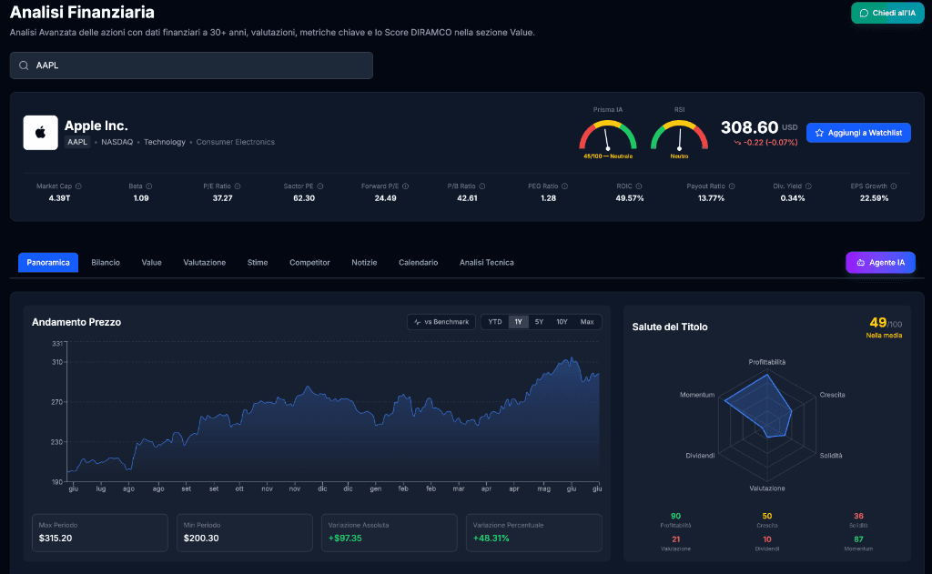This screenshot has width=932, height=574.
Task: Switch to the Valutazione tab
Action: click(x=205, y=263)
